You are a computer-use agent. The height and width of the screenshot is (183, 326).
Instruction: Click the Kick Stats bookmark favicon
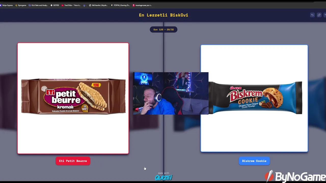point(30,5)
